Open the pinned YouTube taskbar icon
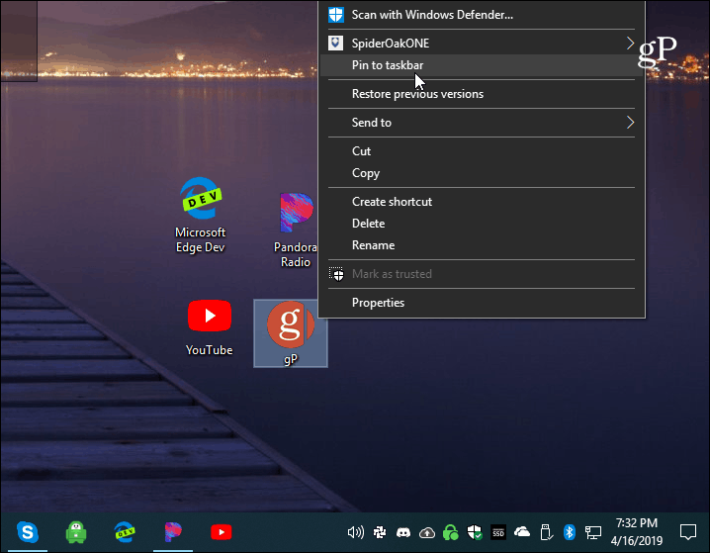The width and height of the screenshot is (710, 553). pyautogui.click(x=221, y=532)
